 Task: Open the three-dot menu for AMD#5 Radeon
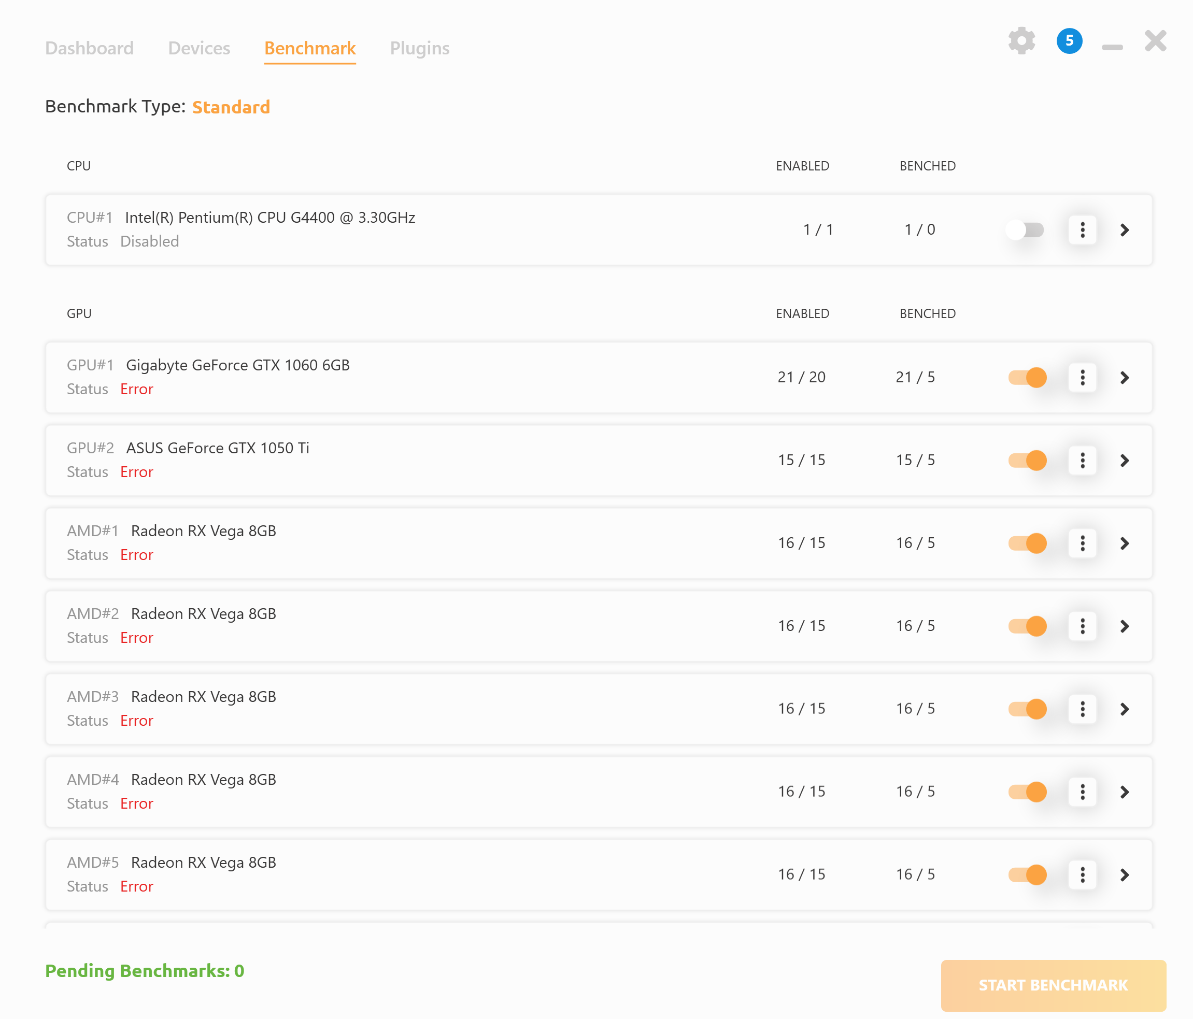click(x=1083, y=874)
